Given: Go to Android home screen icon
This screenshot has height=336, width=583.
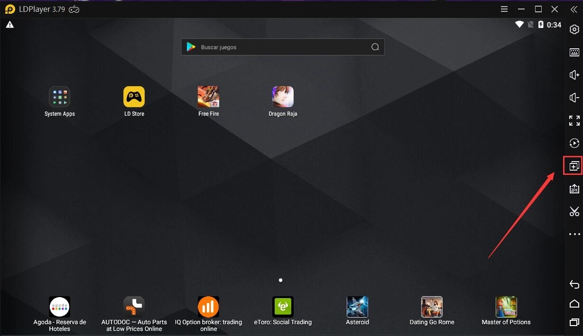Looking at the screenshot, I should pyautogui.click(x=574, y=303).
